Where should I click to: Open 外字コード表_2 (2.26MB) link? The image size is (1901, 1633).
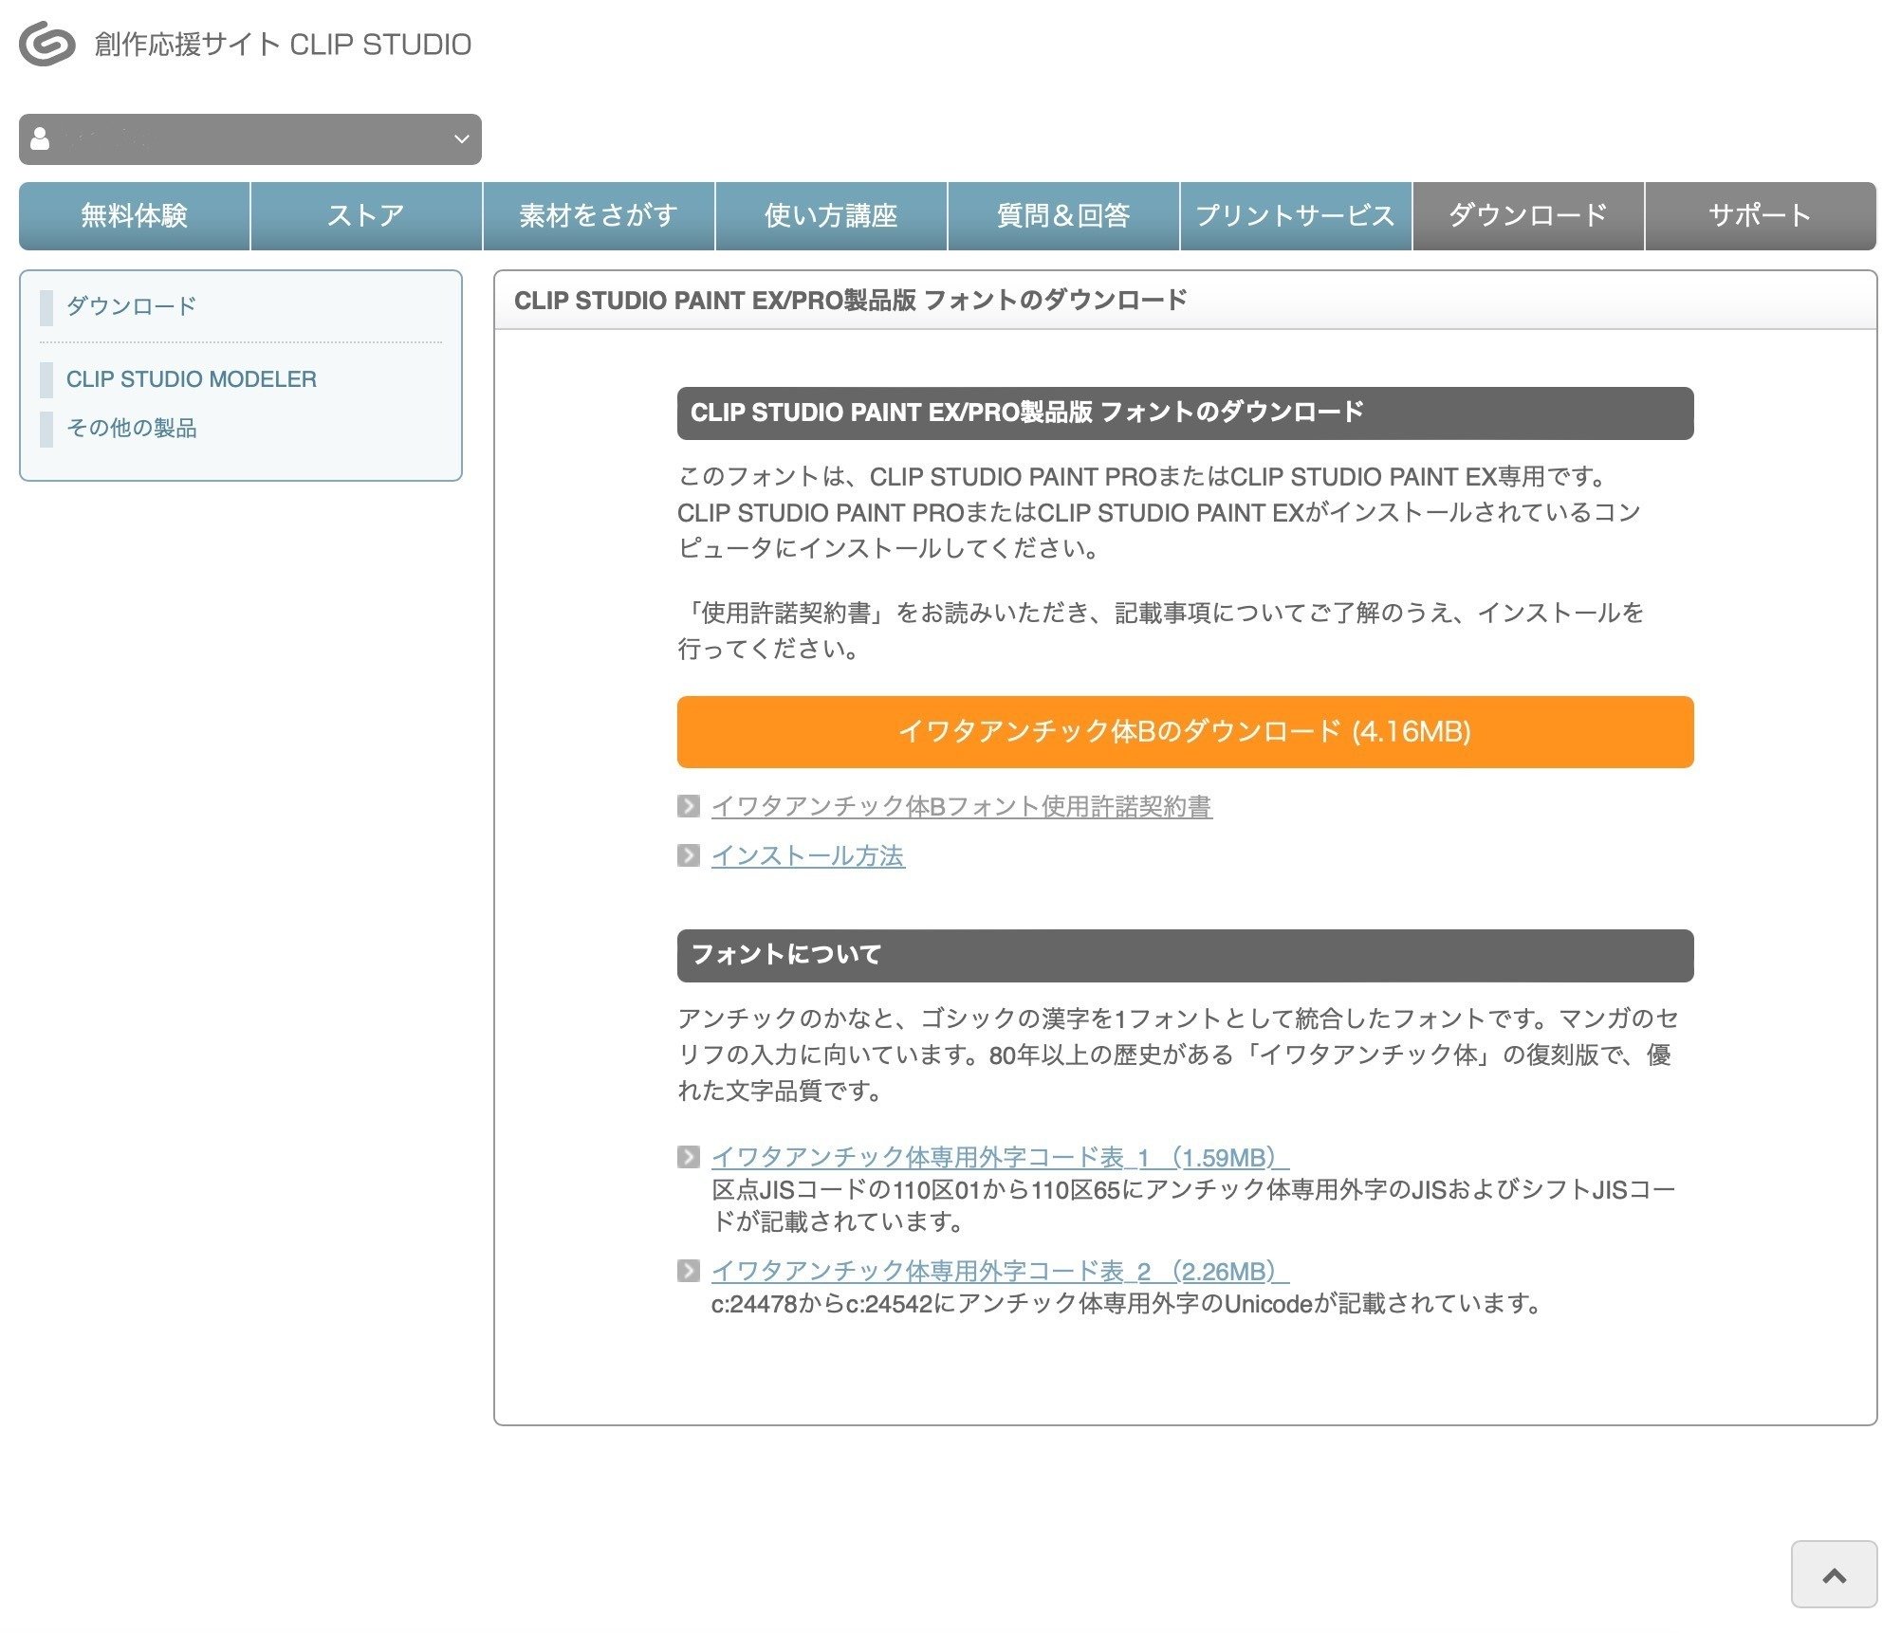click(x=1000, y=1272)
